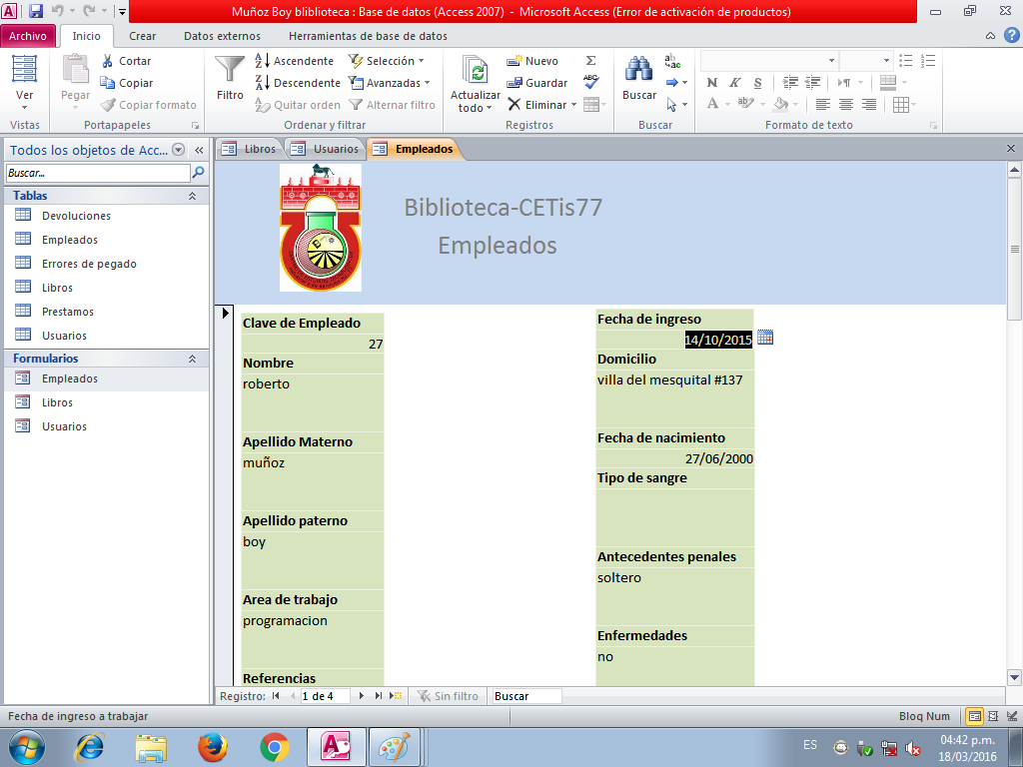Sort records with Ascendente
1023x767 pixels.
(295, 61)
